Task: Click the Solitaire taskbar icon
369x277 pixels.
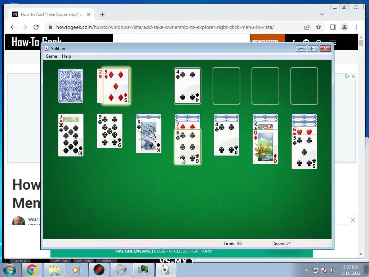Action: 166,270
